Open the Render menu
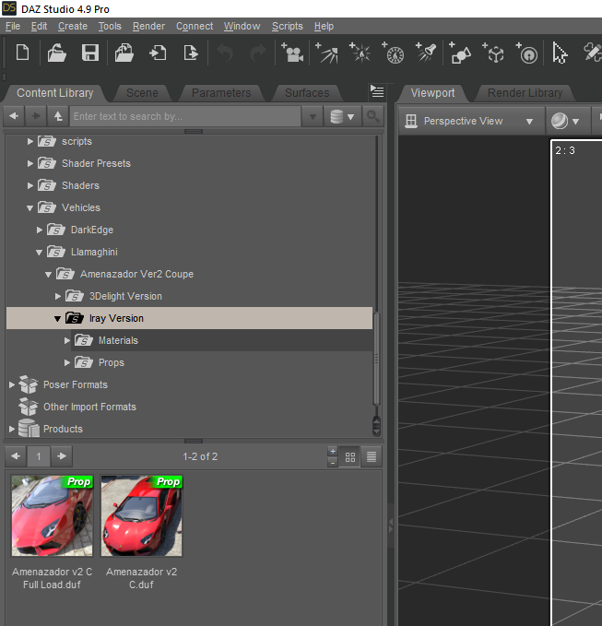This screenshot has width=602, height=626. pos(148,27)
